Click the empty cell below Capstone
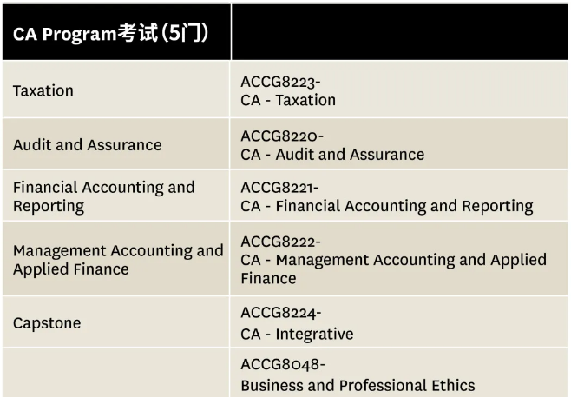This screenshot has height=398, width=571. click(x=116, y=374)
